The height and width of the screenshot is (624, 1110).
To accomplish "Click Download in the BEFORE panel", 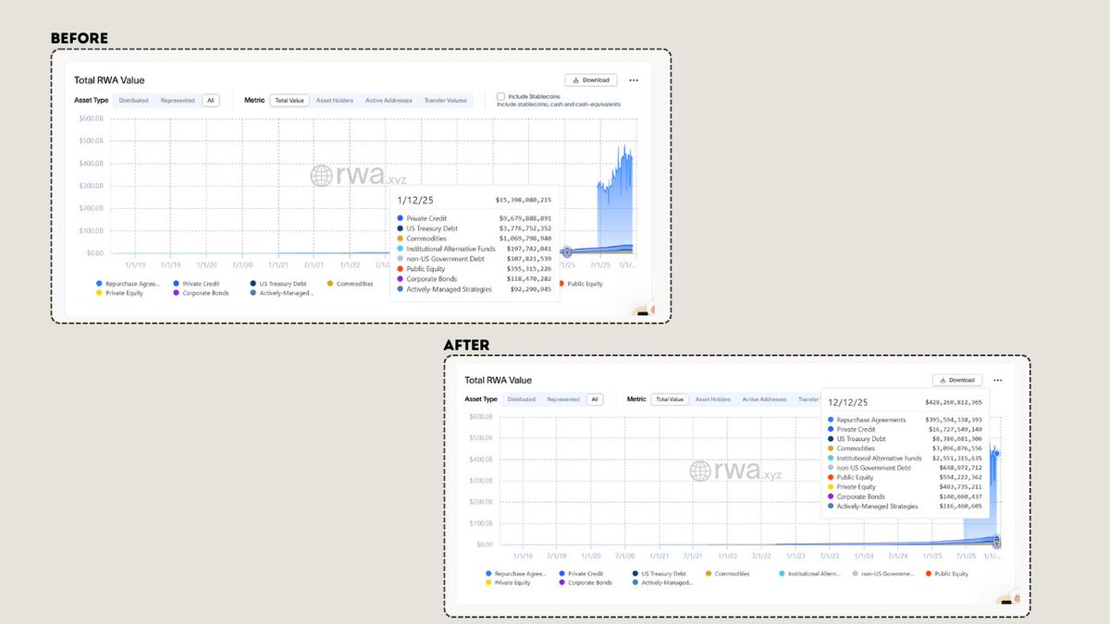I will coord(591,80).
